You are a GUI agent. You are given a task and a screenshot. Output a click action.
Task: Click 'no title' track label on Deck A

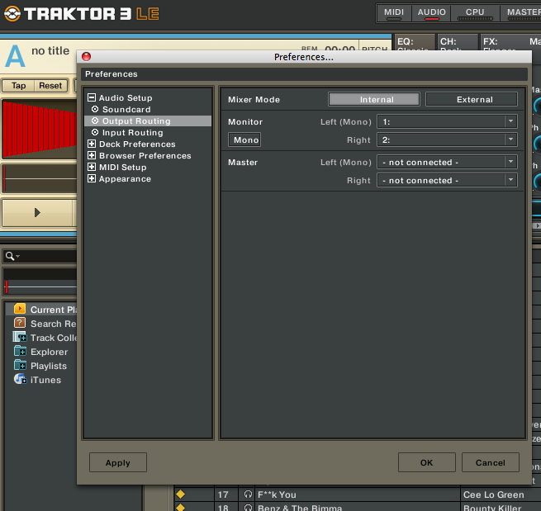[x=50, y=50]
